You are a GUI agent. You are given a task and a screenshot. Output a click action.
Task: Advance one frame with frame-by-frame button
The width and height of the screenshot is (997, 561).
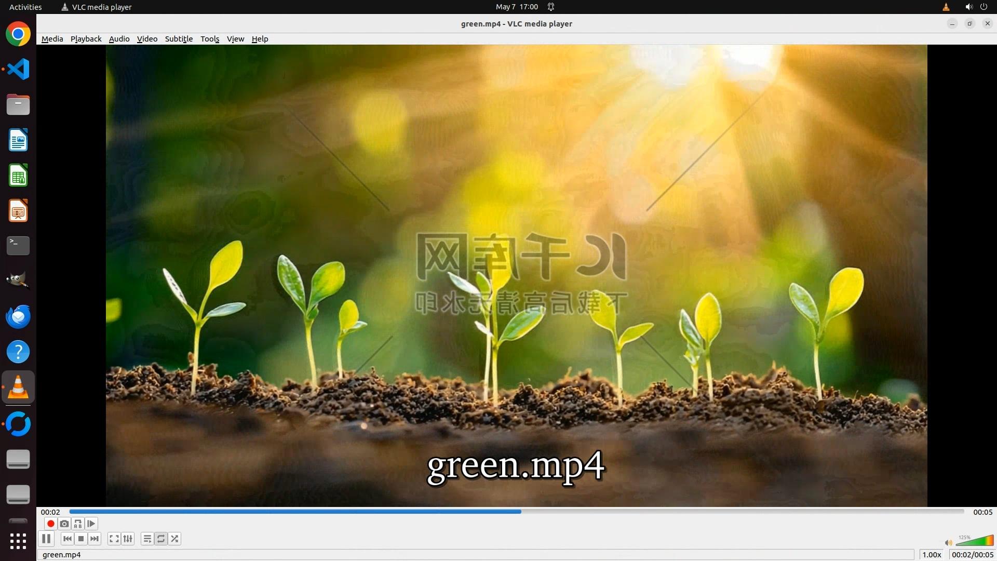[x=91, y=524]
